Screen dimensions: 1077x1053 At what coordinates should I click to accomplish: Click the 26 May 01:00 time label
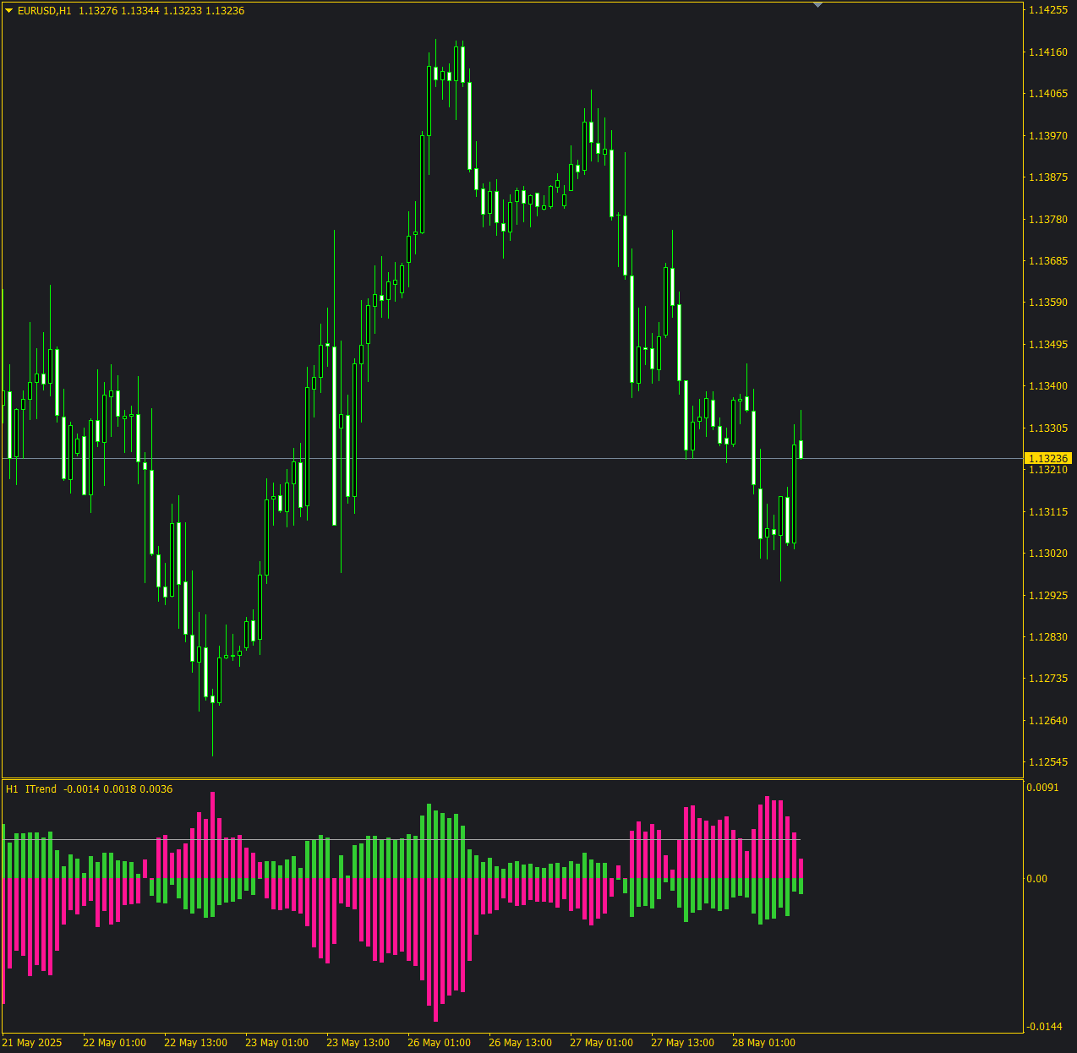[439, 1043]
